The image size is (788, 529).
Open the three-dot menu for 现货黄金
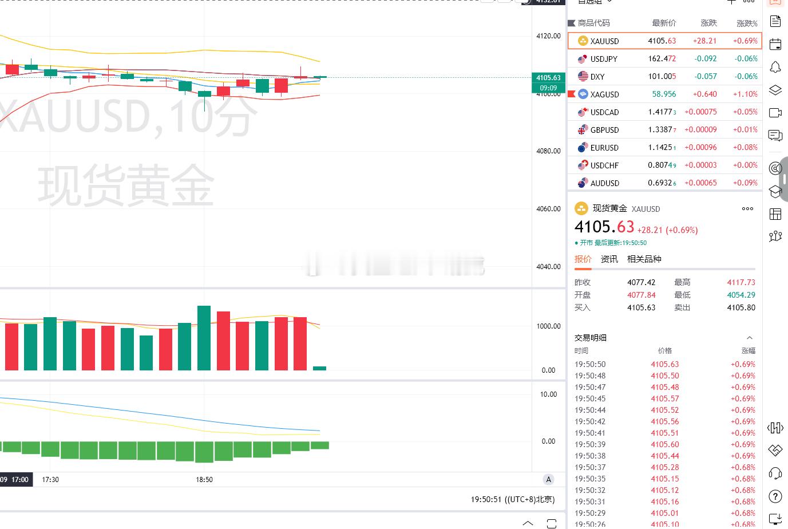click(747, 208)
